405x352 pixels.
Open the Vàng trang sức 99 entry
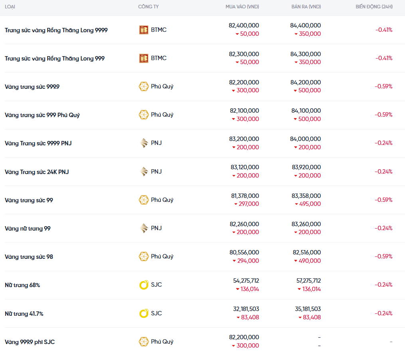(x=29, y=200)
